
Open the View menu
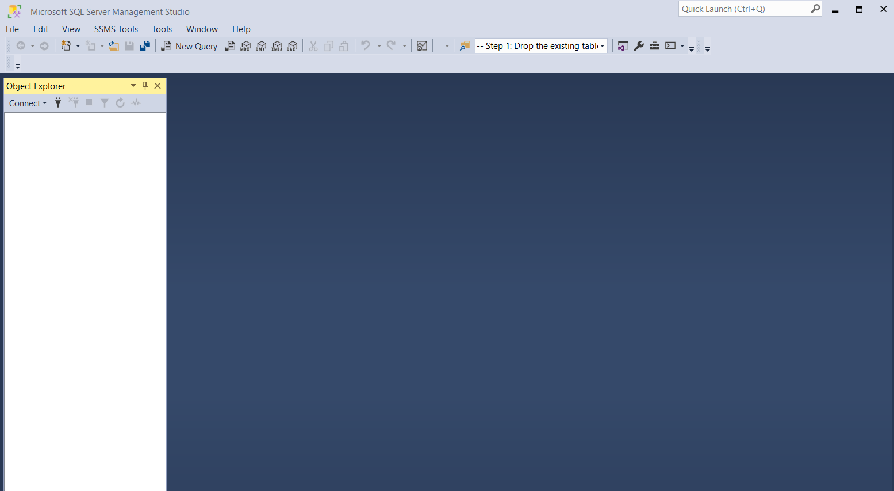pos(71,29)
